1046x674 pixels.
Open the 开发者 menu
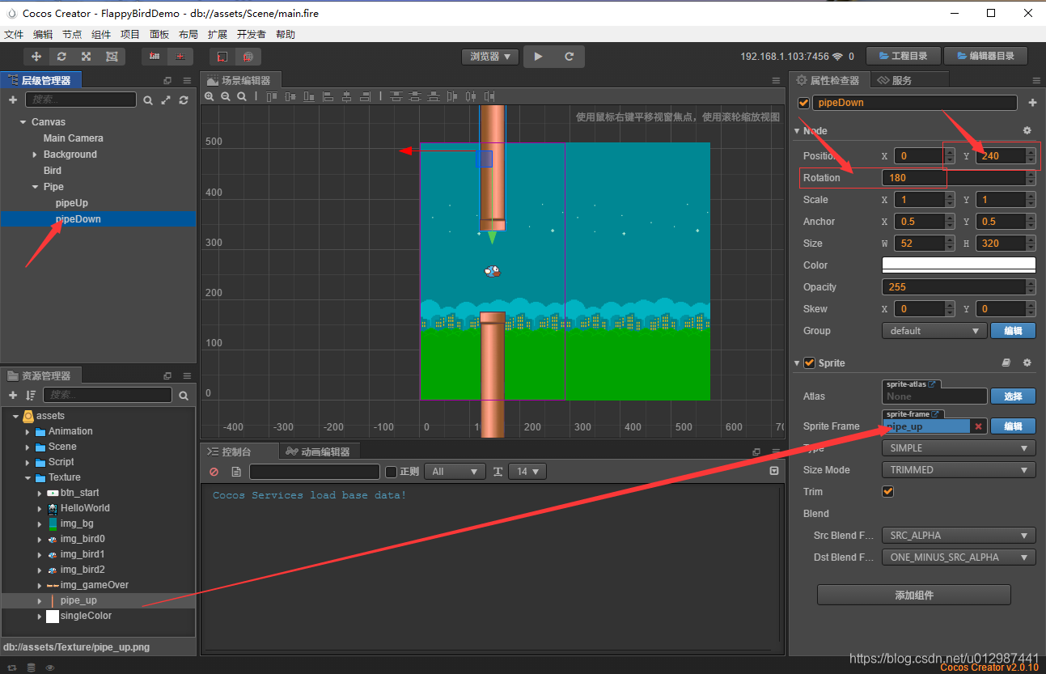(252, 35)
